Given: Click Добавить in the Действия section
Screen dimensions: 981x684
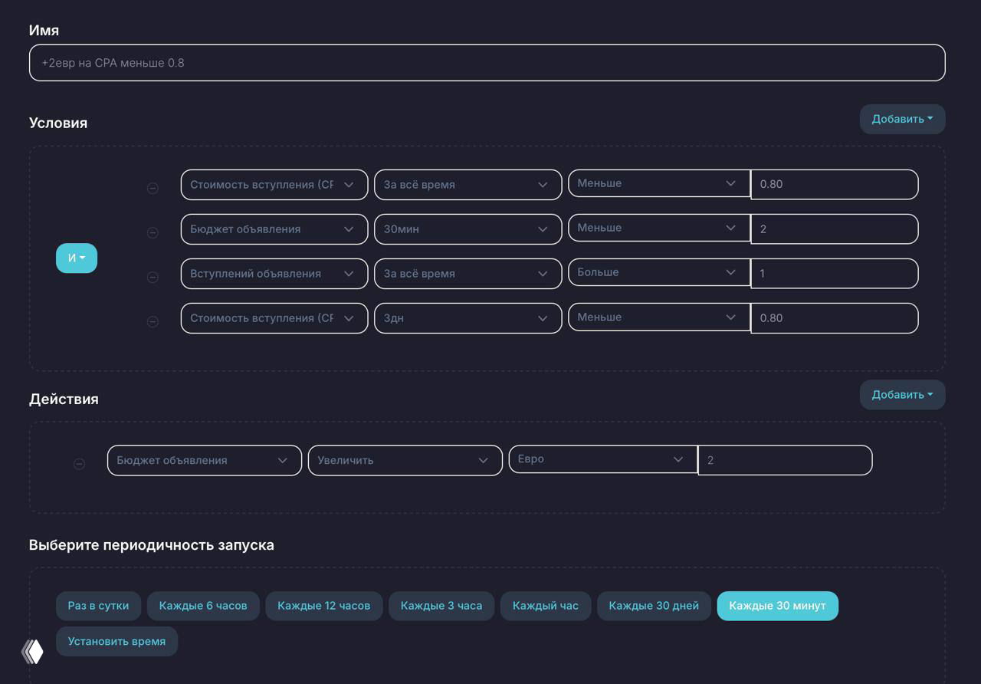Looking at the screenshot, I should 902,395.
